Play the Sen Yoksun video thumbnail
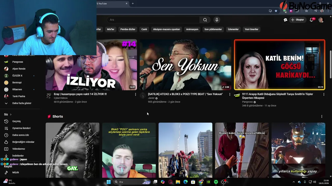Screen dimensions: 332x186 tap(185, 65)
